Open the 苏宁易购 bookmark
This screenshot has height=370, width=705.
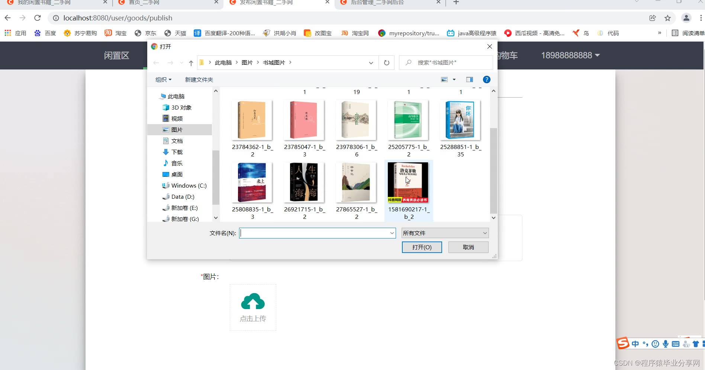click(80, 33)
